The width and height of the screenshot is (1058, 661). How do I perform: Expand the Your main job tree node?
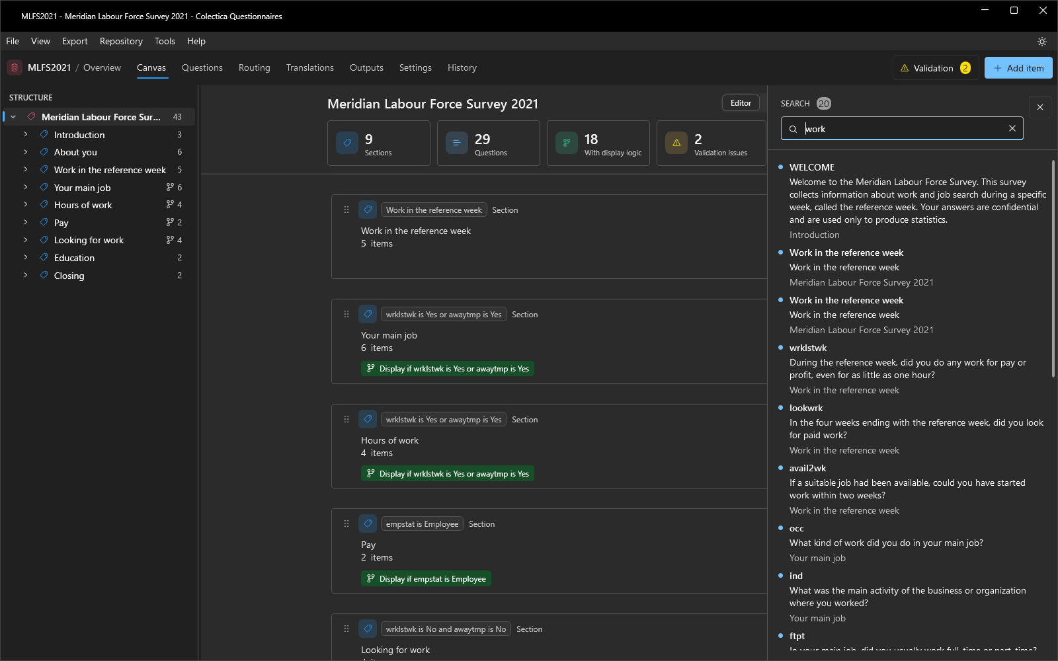[26, 187]
